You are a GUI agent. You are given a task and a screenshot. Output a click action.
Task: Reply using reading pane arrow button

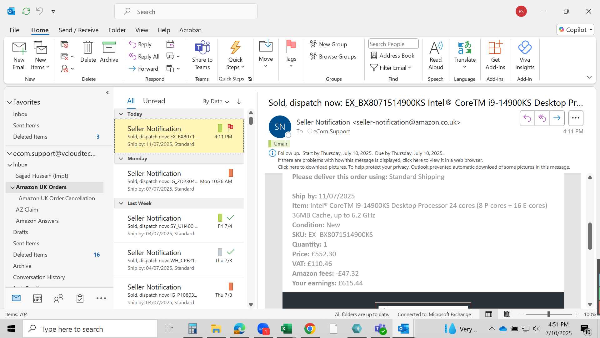pyautogui.click(x=527, y=118)
